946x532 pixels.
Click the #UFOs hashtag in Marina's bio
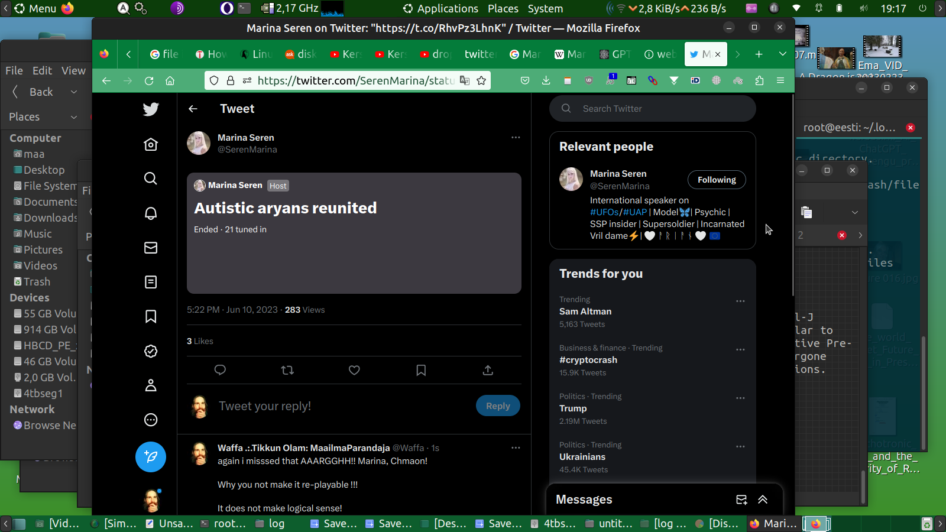pyautogui.click(x=604, y=212)
